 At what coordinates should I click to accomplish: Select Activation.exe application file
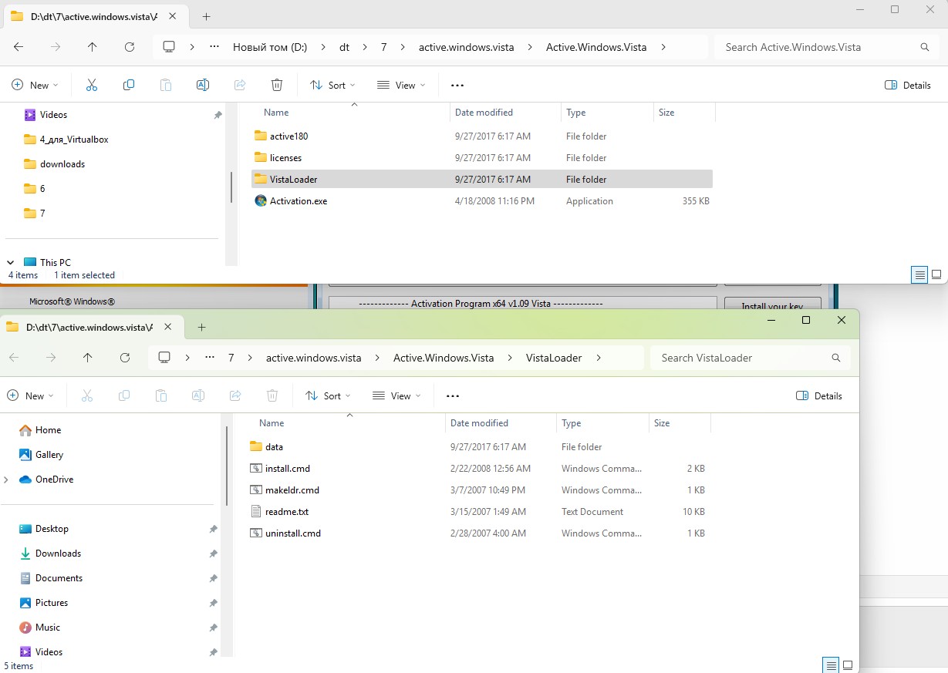coord(482,201)
